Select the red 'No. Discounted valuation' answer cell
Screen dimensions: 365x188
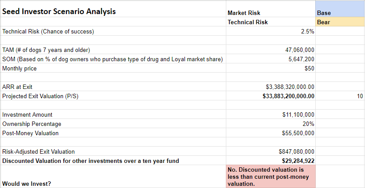click(x=271, y=177)
